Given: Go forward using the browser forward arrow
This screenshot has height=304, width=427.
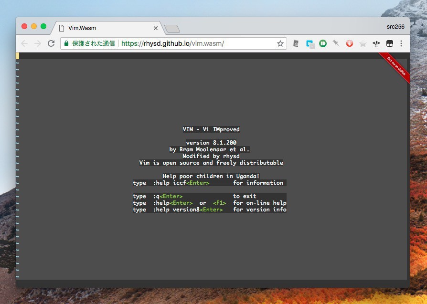Looking at the screenshot, I should [x=38, y=43].
